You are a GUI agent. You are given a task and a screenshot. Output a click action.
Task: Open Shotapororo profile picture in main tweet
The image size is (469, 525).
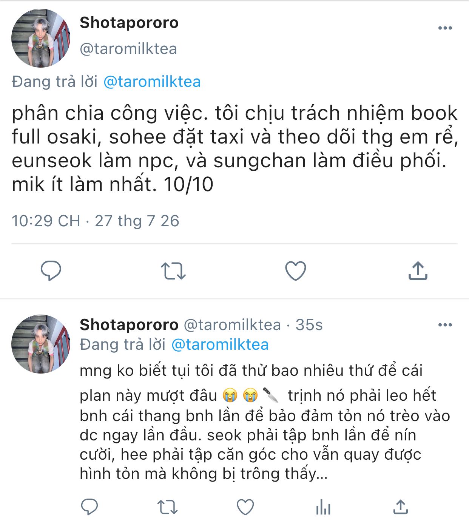coord(41,38)
